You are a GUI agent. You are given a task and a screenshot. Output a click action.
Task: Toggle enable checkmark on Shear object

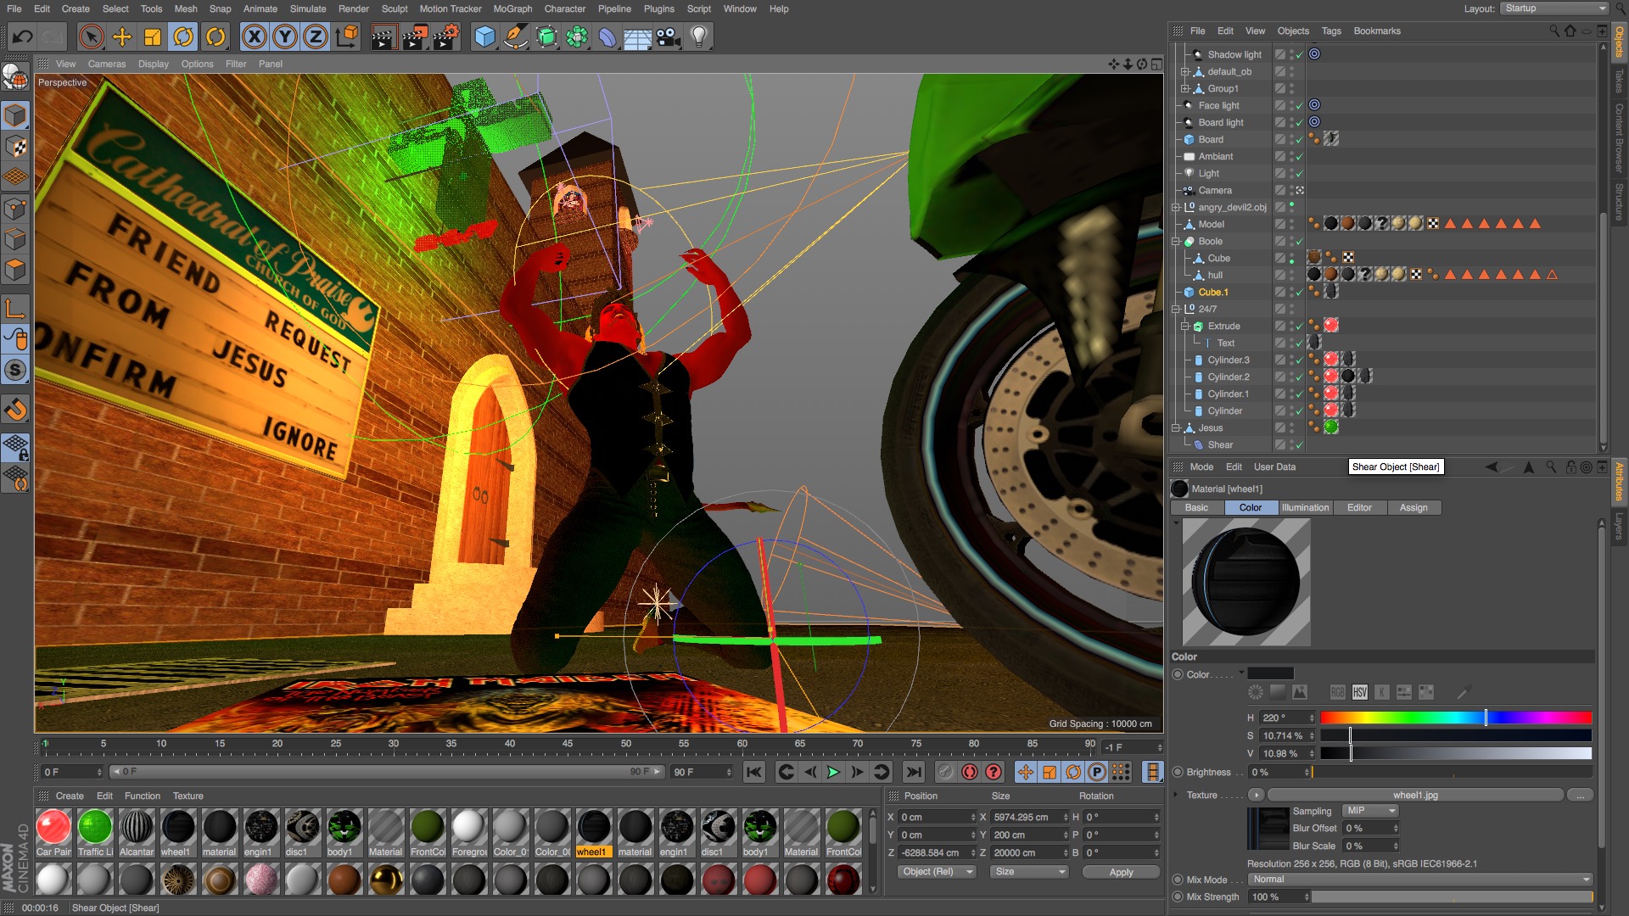pyautogui.click(x=1299, y=445)
